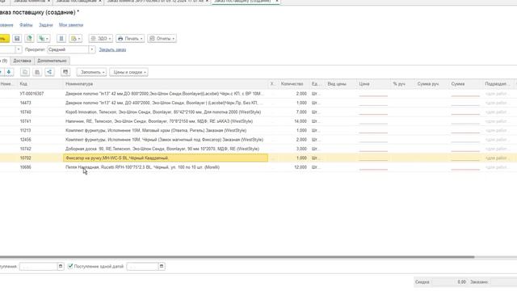The width and height of the screenshot is (517, 291).
Task: Click the Короб Innovation item name cell
Action: coord(166,112)
